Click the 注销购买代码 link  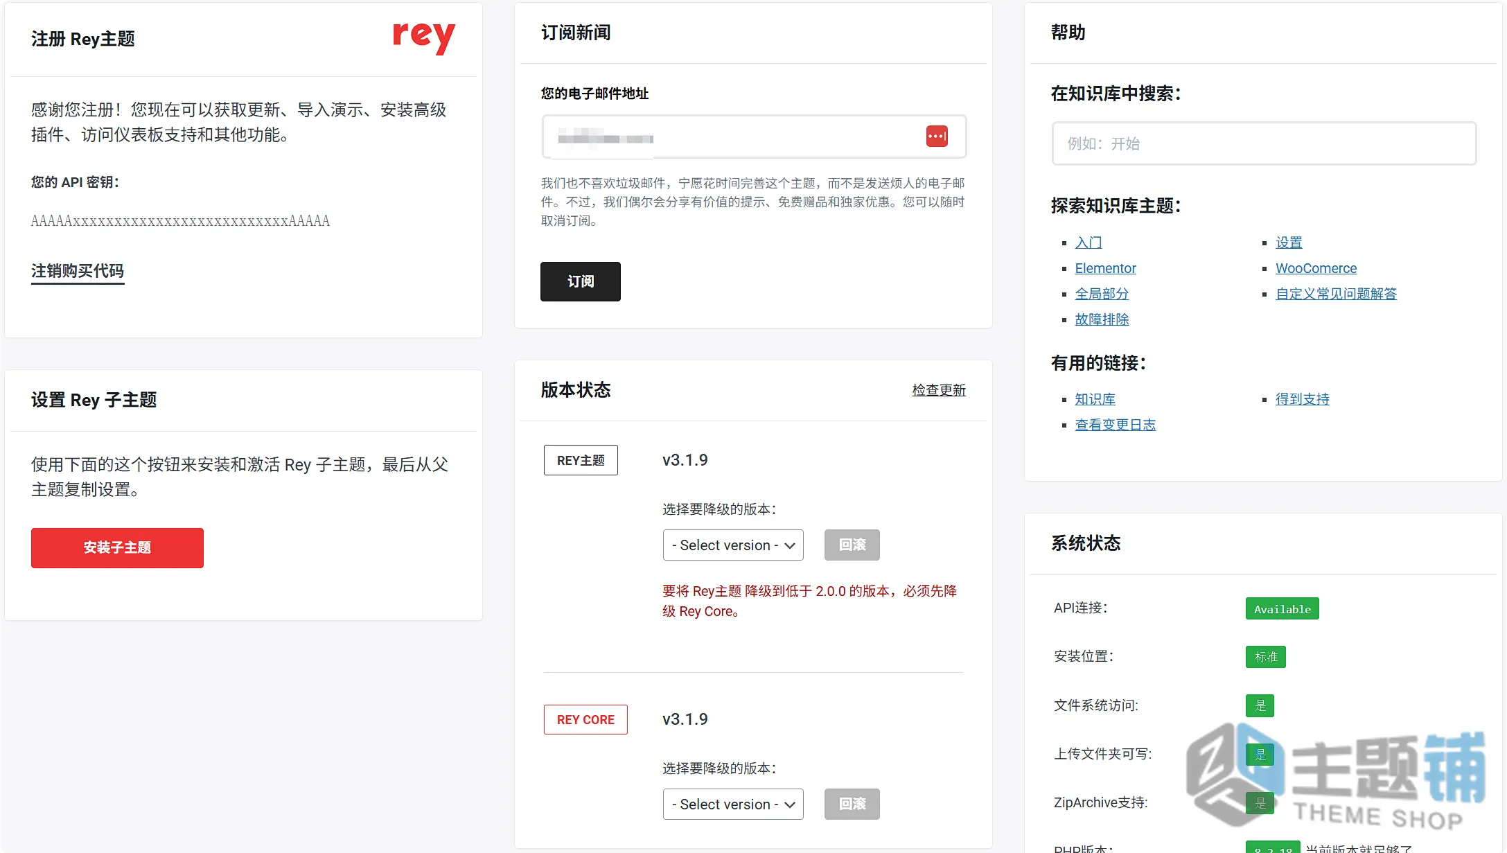(x=78, y=271)
